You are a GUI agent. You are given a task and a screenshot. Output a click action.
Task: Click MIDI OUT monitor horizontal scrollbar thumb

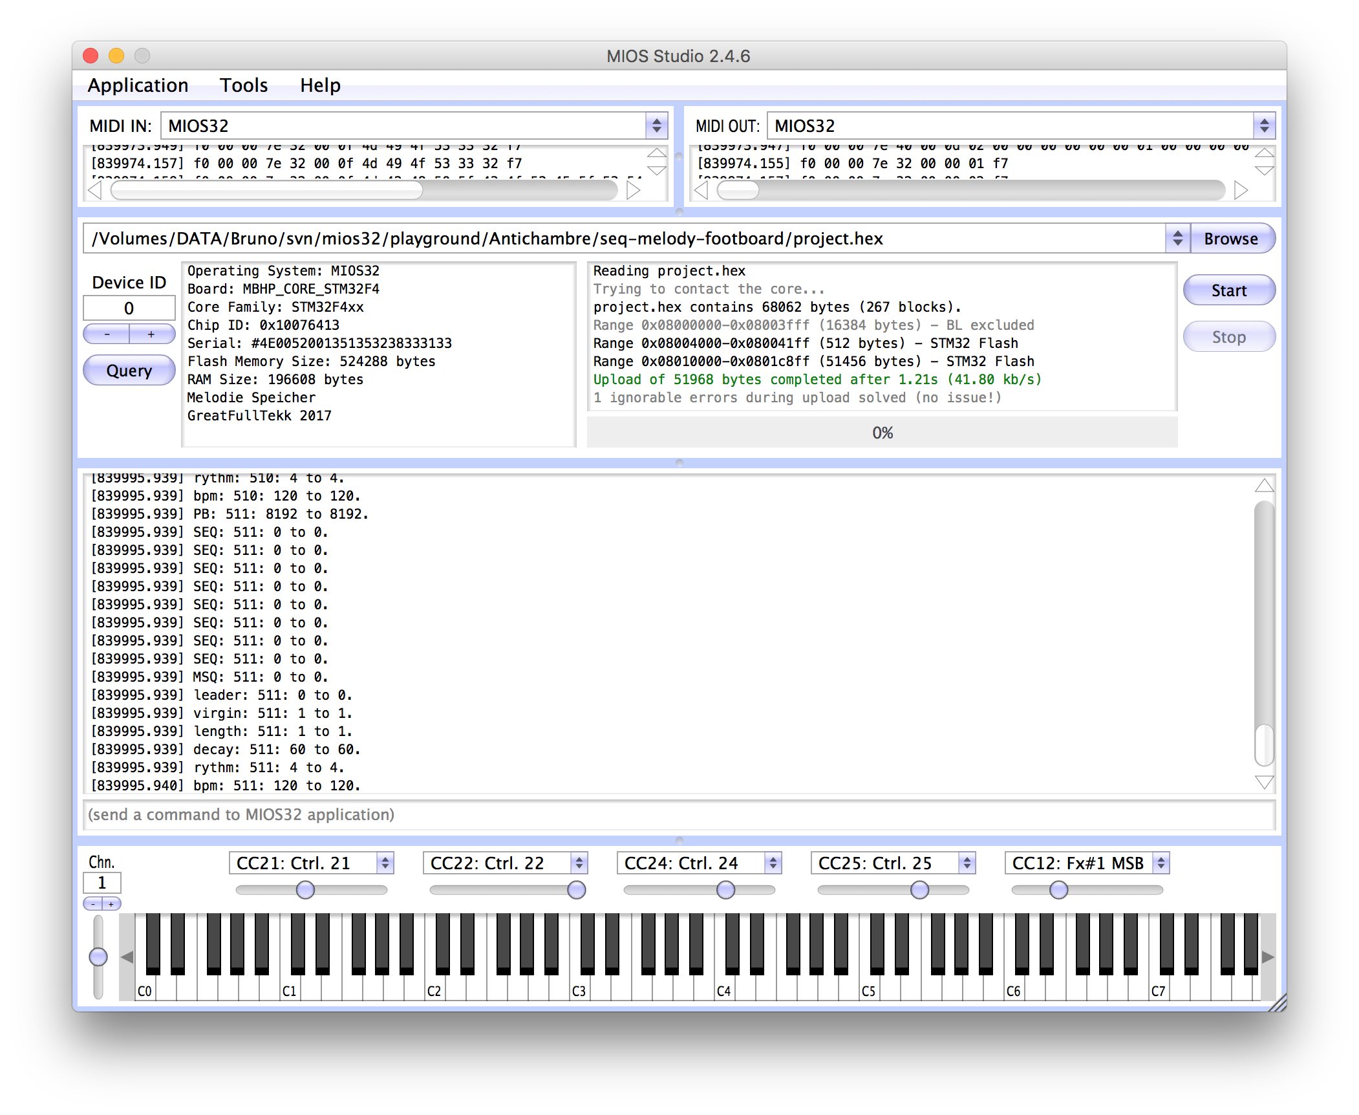click(738, 190)
